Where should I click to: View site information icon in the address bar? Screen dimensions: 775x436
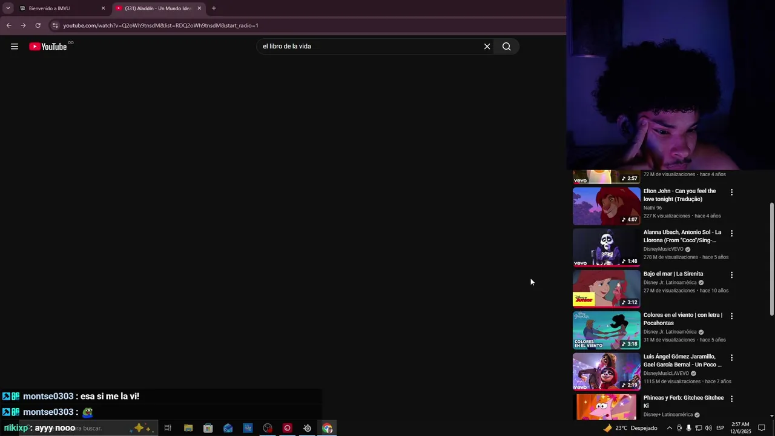[x=55, y=25]
